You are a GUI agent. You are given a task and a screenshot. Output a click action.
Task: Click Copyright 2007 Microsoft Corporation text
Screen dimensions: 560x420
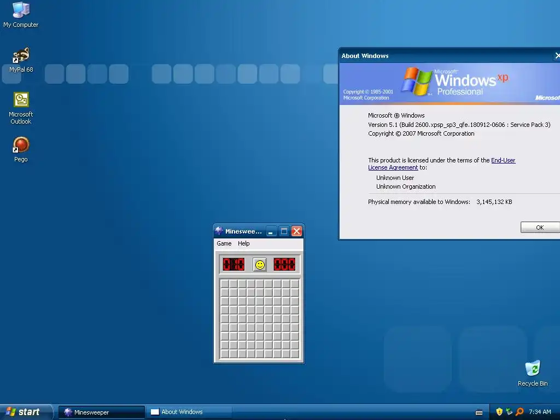coord(421,133)
